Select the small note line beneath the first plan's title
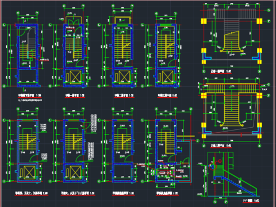 point(30,100)
